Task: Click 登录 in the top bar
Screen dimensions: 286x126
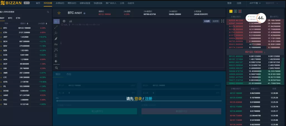Action: point(229,3)
